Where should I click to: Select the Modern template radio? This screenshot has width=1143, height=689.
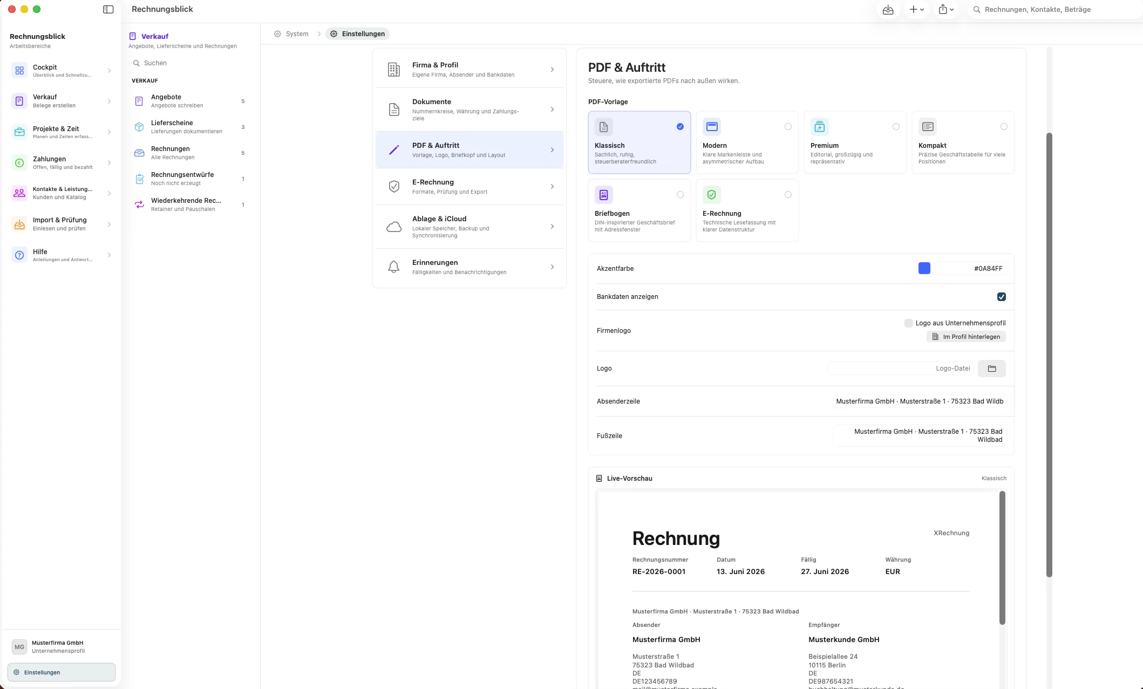[788, 127]
